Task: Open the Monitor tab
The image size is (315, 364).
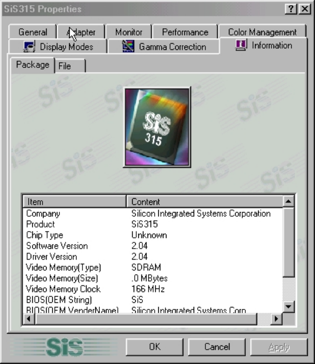Action: pyautogui.click(x=129, y=31)
